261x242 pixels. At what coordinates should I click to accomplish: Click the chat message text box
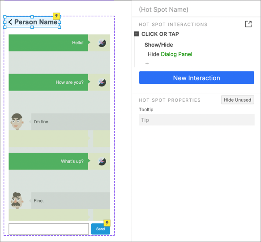(x=49, y=229)
